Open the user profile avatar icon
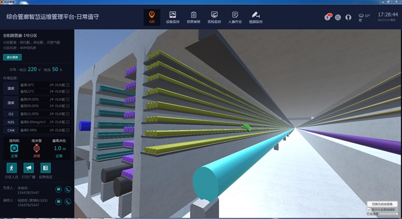This screenshot has height=219, width=402. pos(348,17)
